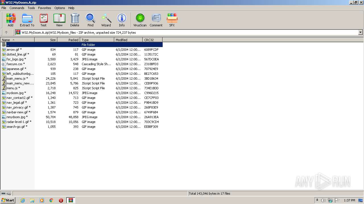The width and height of the screenshot is (364, 204).
Task: Open the Tools menu
Action: click(x=31, y=8)
